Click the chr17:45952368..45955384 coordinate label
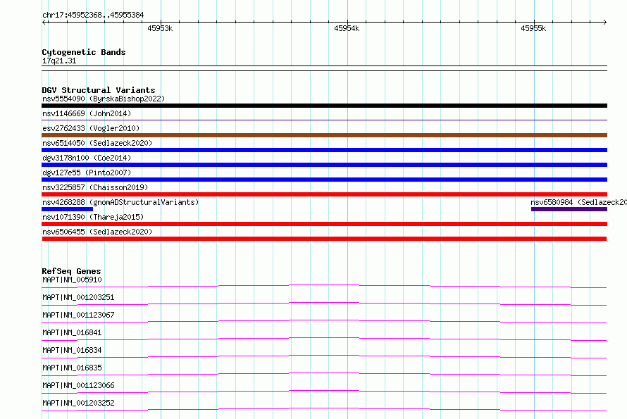The image size is (627, 419). click(x=93, y=15)
